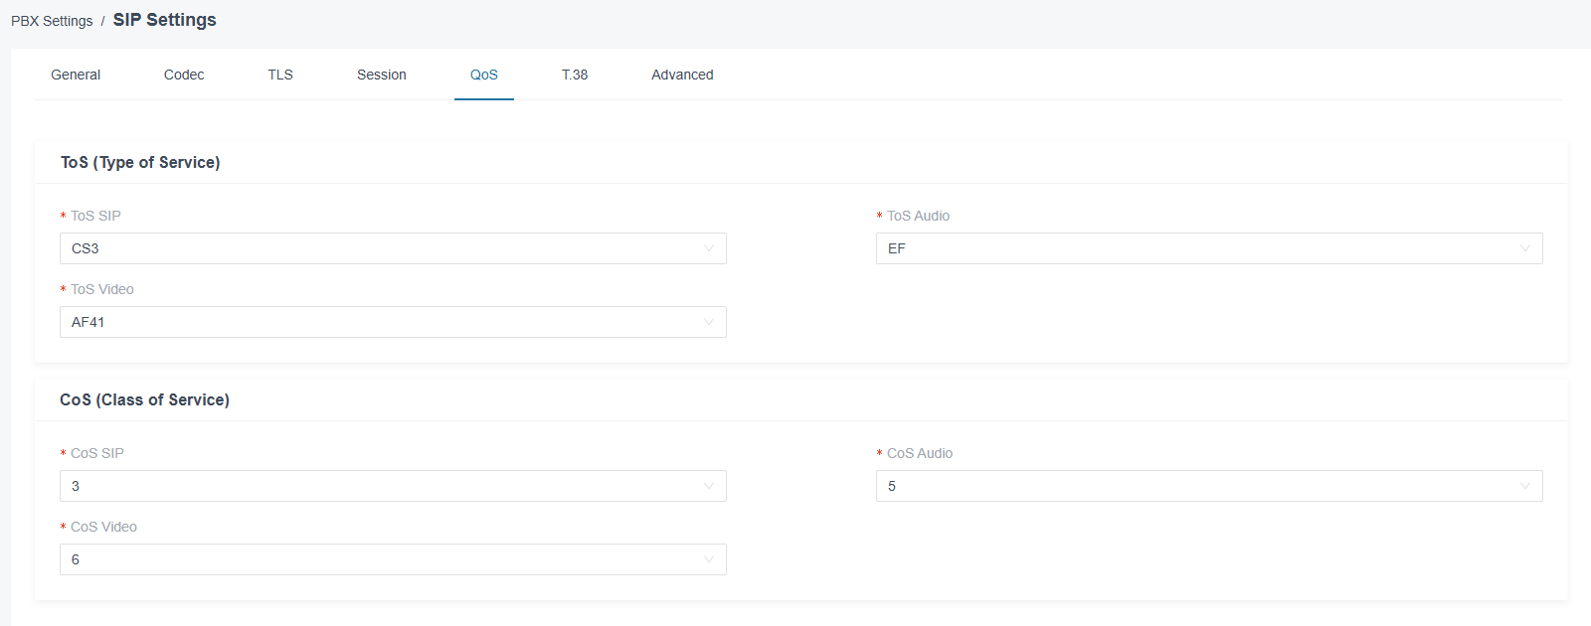Screen dimensions: 1591x626
Task: Click the QoS tab
Action: (484, 75)
